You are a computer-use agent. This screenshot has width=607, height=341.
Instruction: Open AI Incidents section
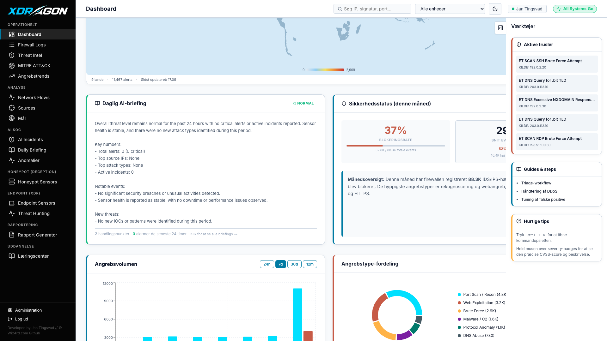[38, 140]
